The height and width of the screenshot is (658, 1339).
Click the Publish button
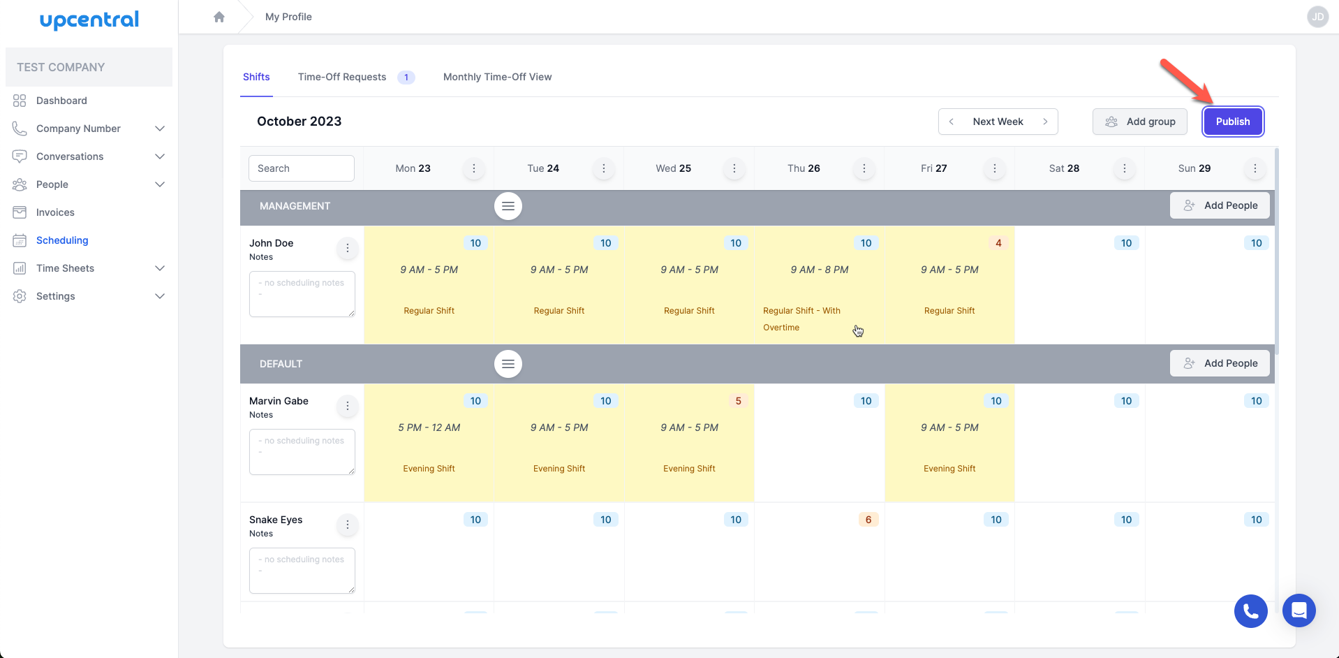[x=1233, y=122]
